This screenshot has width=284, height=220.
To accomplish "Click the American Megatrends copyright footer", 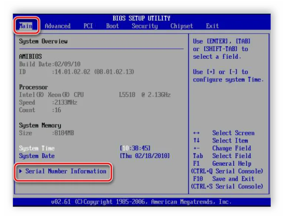I will coord(141,202).
